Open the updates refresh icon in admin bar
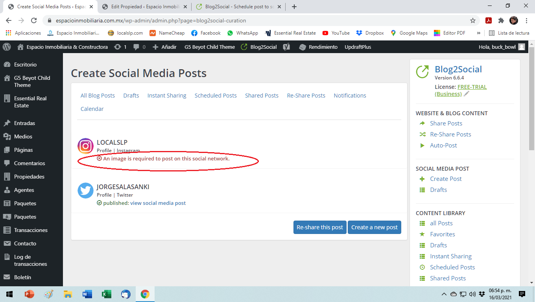Image resolution: width=535 pixels, height=302 pixels. pyautogui.click(x=117, y=47)
